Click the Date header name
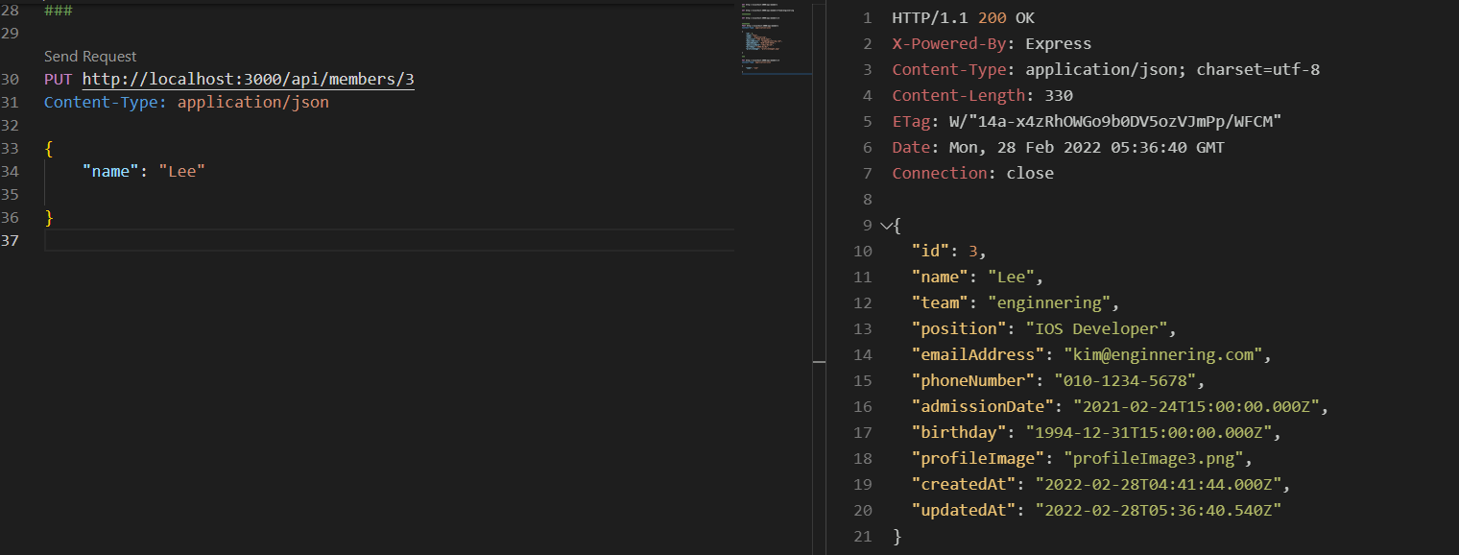Image resolution: width=1459 pixels, height=555 pixels. point(911,148)
